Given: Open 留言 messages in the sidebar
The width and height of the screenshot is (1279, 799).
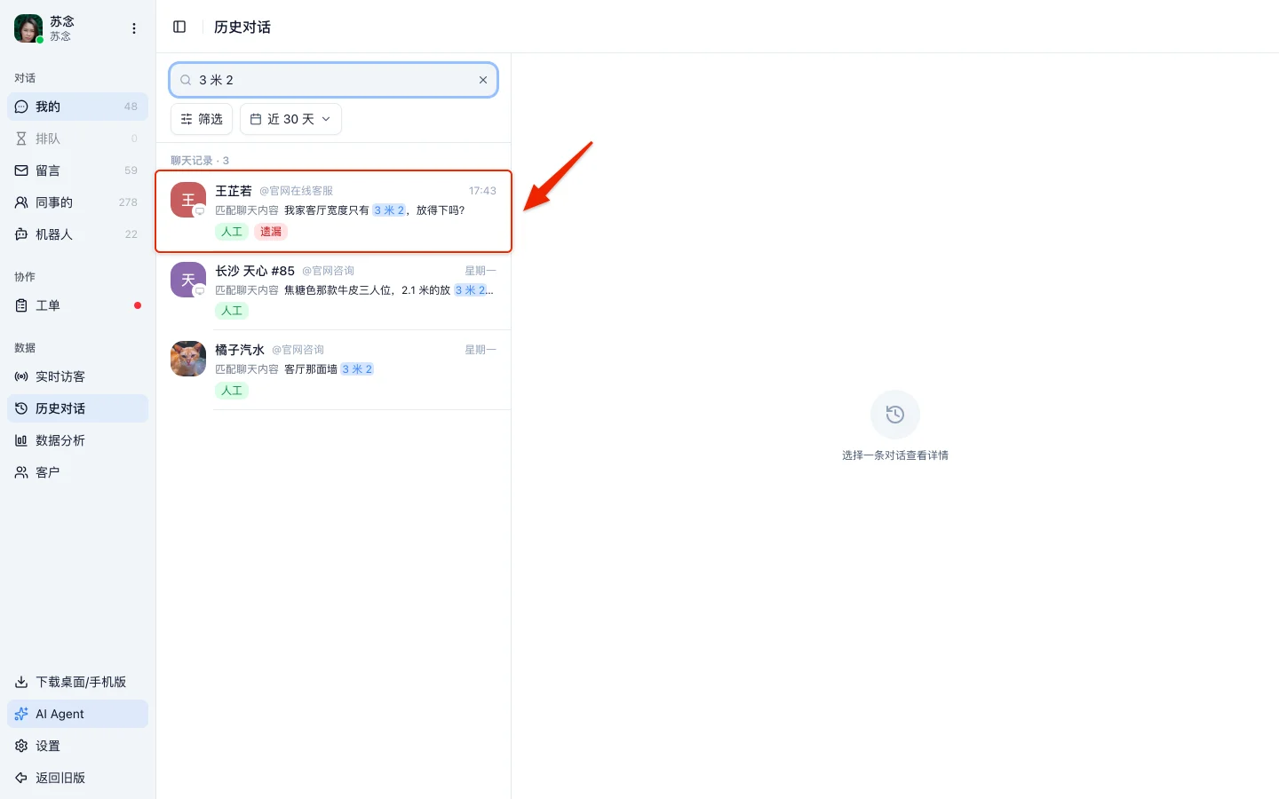Looking at the screenshot, I should pyautogui.click(x=77, y=170).
